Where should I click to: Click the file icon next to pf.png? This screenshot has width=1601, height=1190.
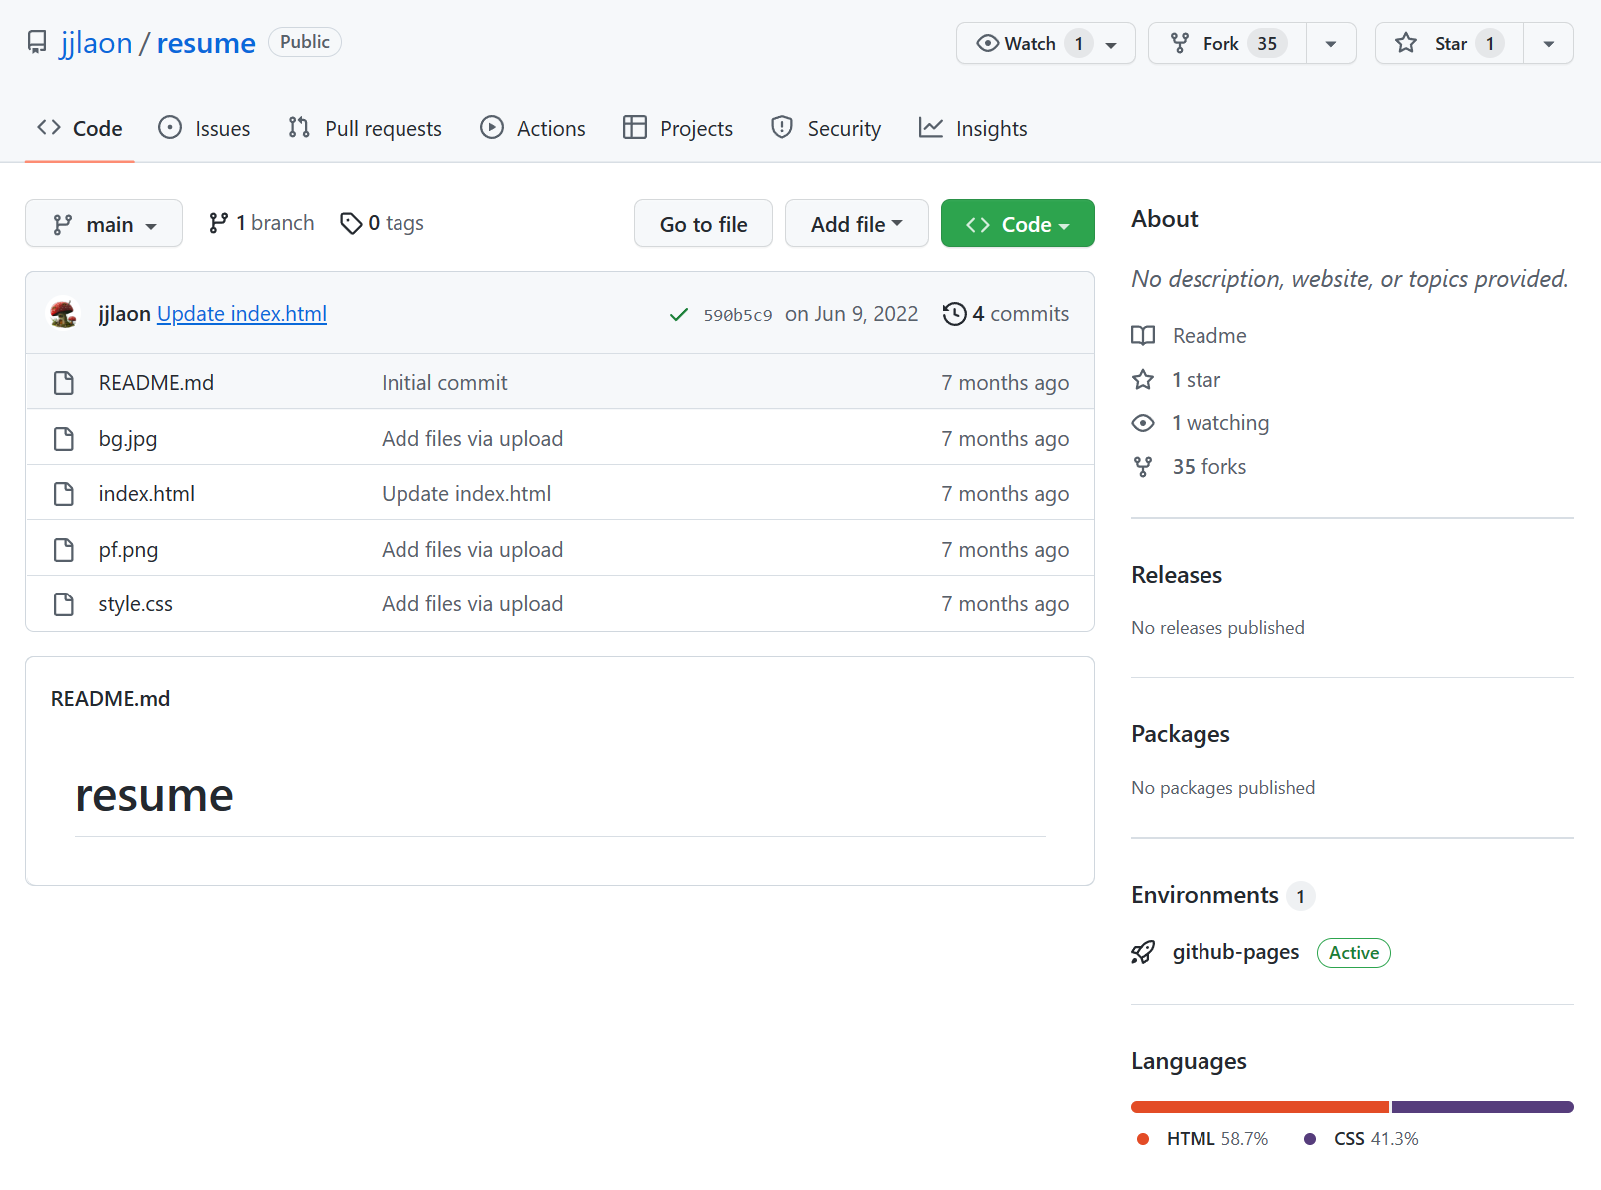click(x=64, y=550)
